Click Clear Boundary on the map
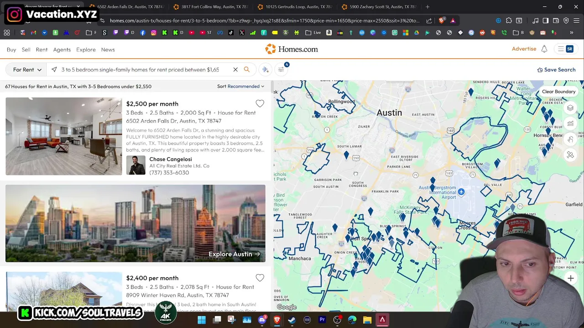Viewport: 584px width, 328px height. click(x=558, y=92)
